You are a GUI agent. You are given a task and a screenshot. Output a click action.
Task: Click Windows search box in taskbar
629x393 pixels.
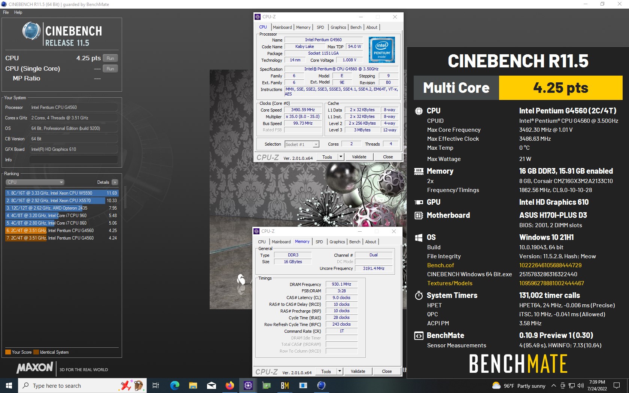coord(82,386)
